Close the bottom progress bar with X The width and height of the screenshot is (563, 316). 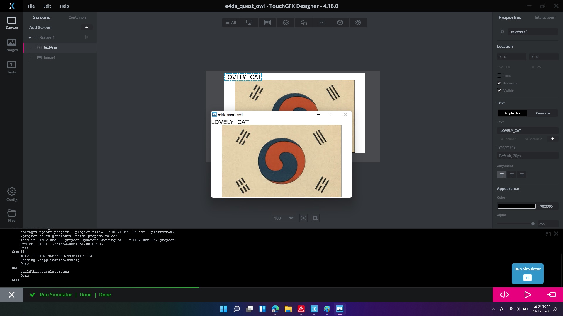pyautogui.click(x=12, y=295)
